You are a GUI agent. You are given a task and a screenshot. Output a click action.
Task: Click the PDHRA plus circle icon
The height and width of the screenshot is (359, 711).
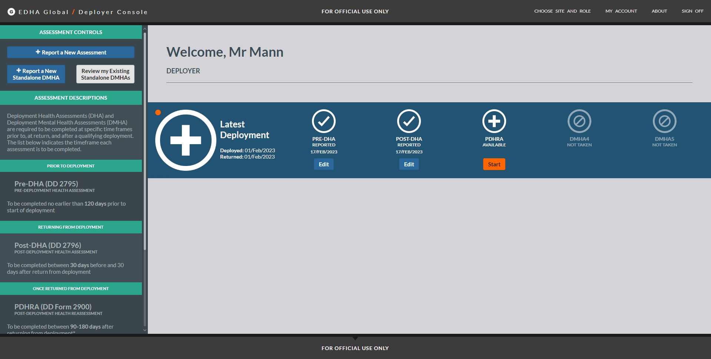click(x=494, y=121)
